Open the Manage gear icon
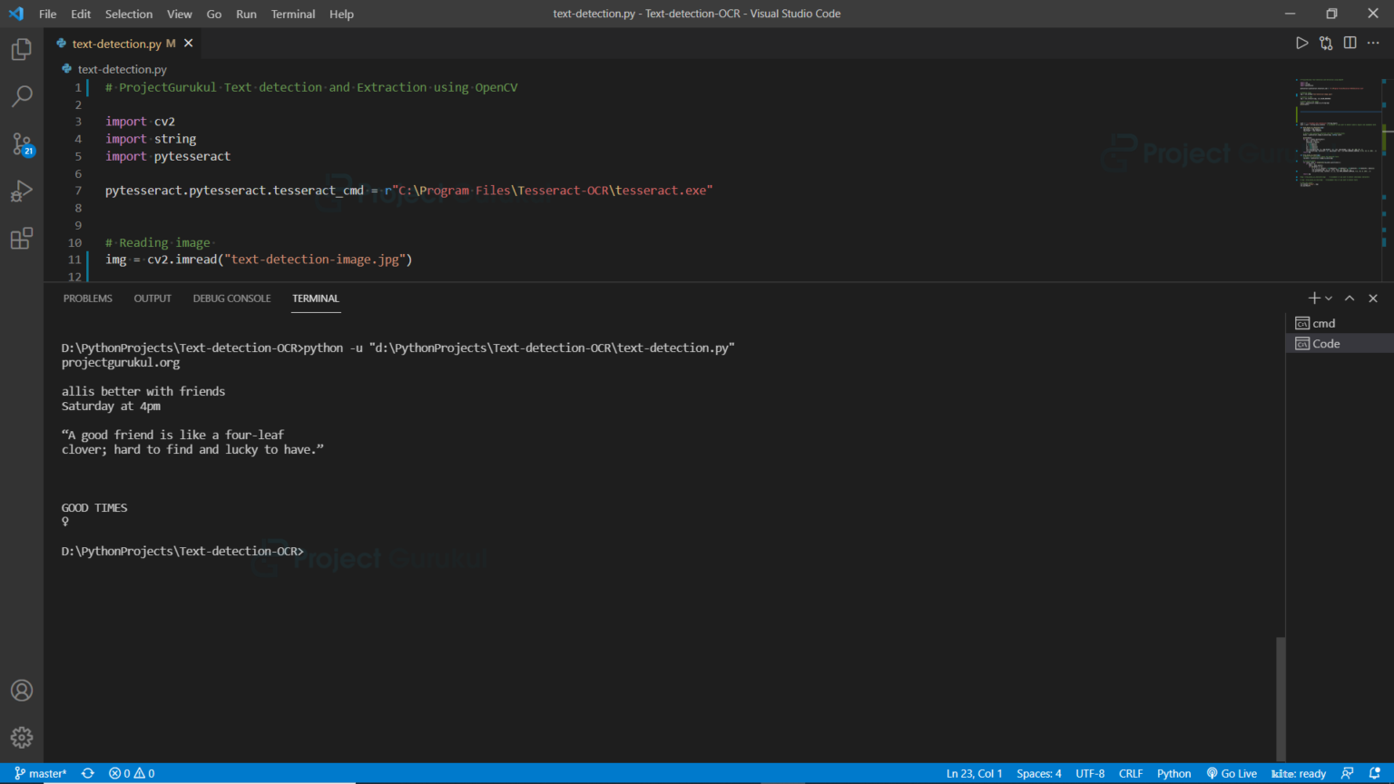Image resolution: width=1394 pixels, height=784 pixels. (21, 738)
